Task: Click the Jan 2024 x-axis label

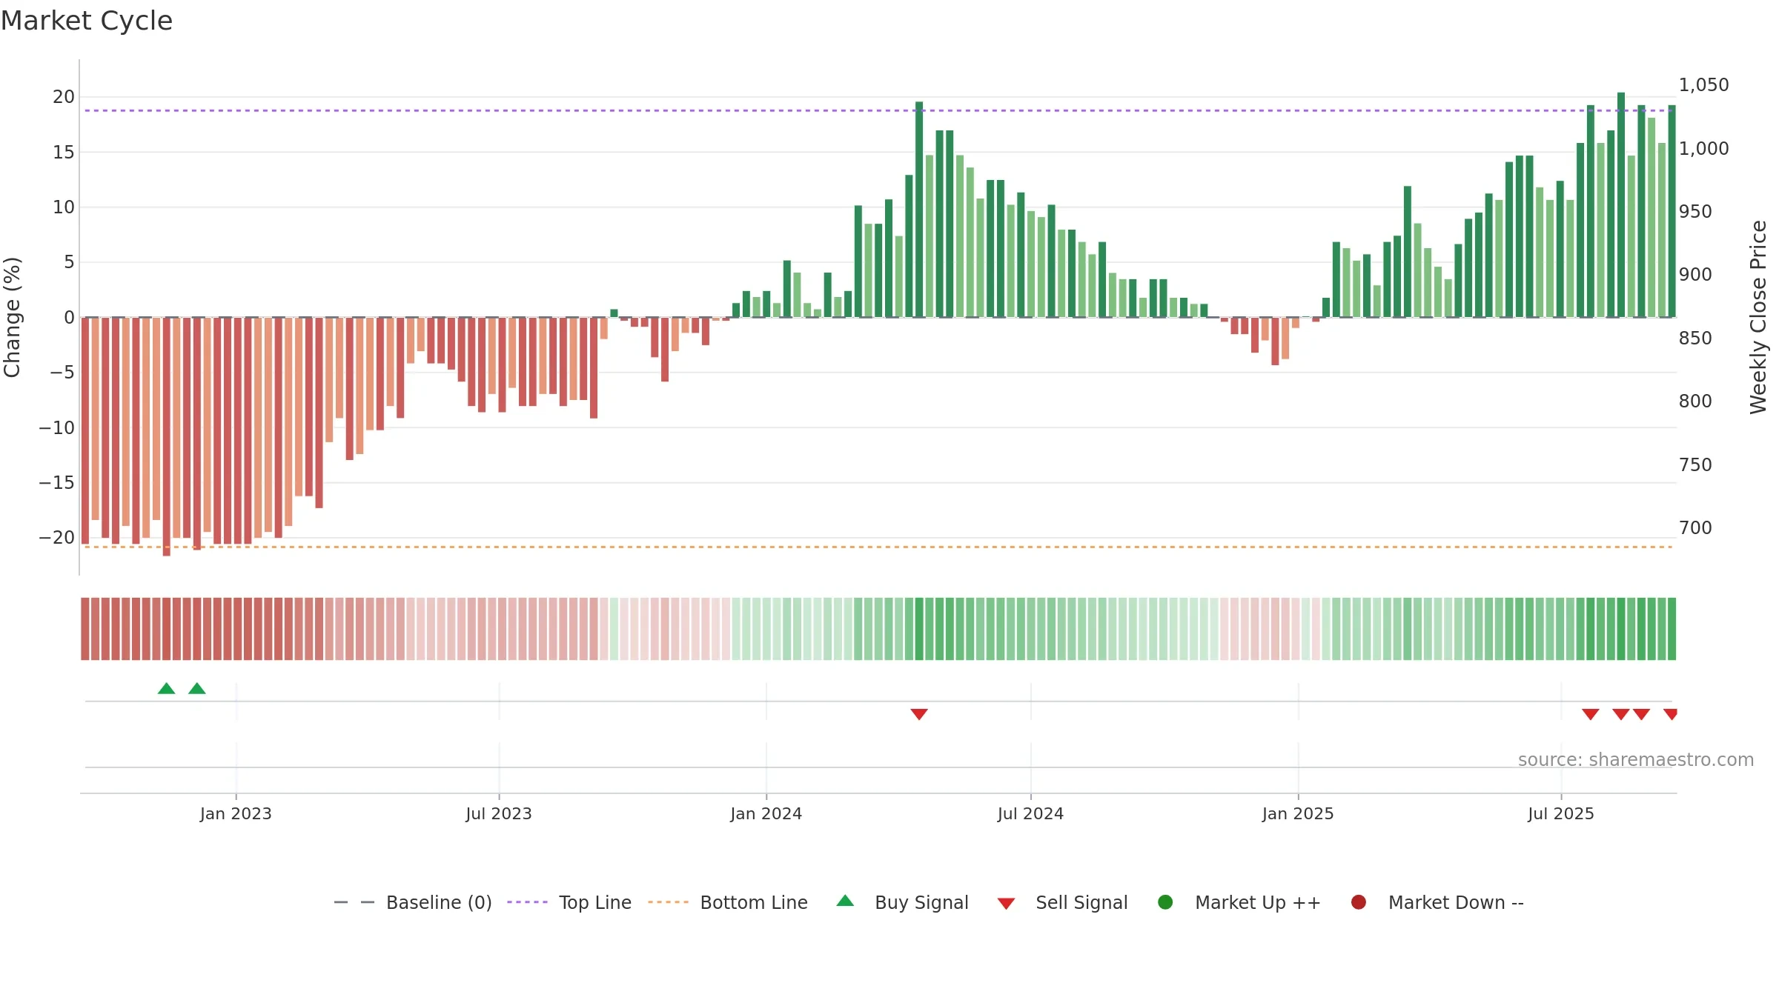Action: (766, 813)
